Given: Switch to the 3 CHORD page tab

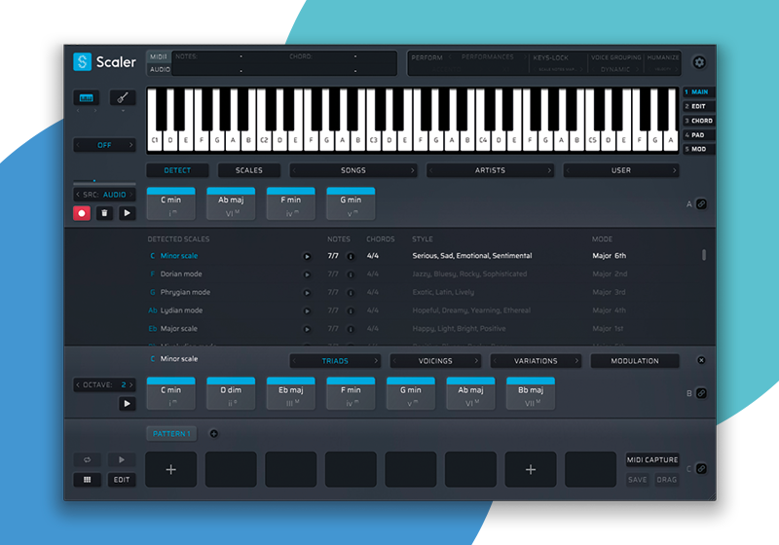Looking at the screenshot, I should 698,121.
